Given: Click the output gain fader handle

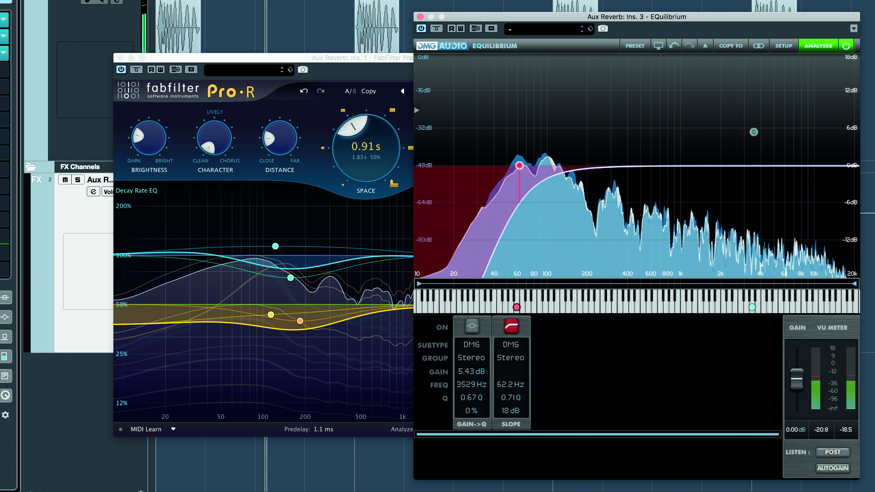Looking at the screenshot, I should (796, 378).
